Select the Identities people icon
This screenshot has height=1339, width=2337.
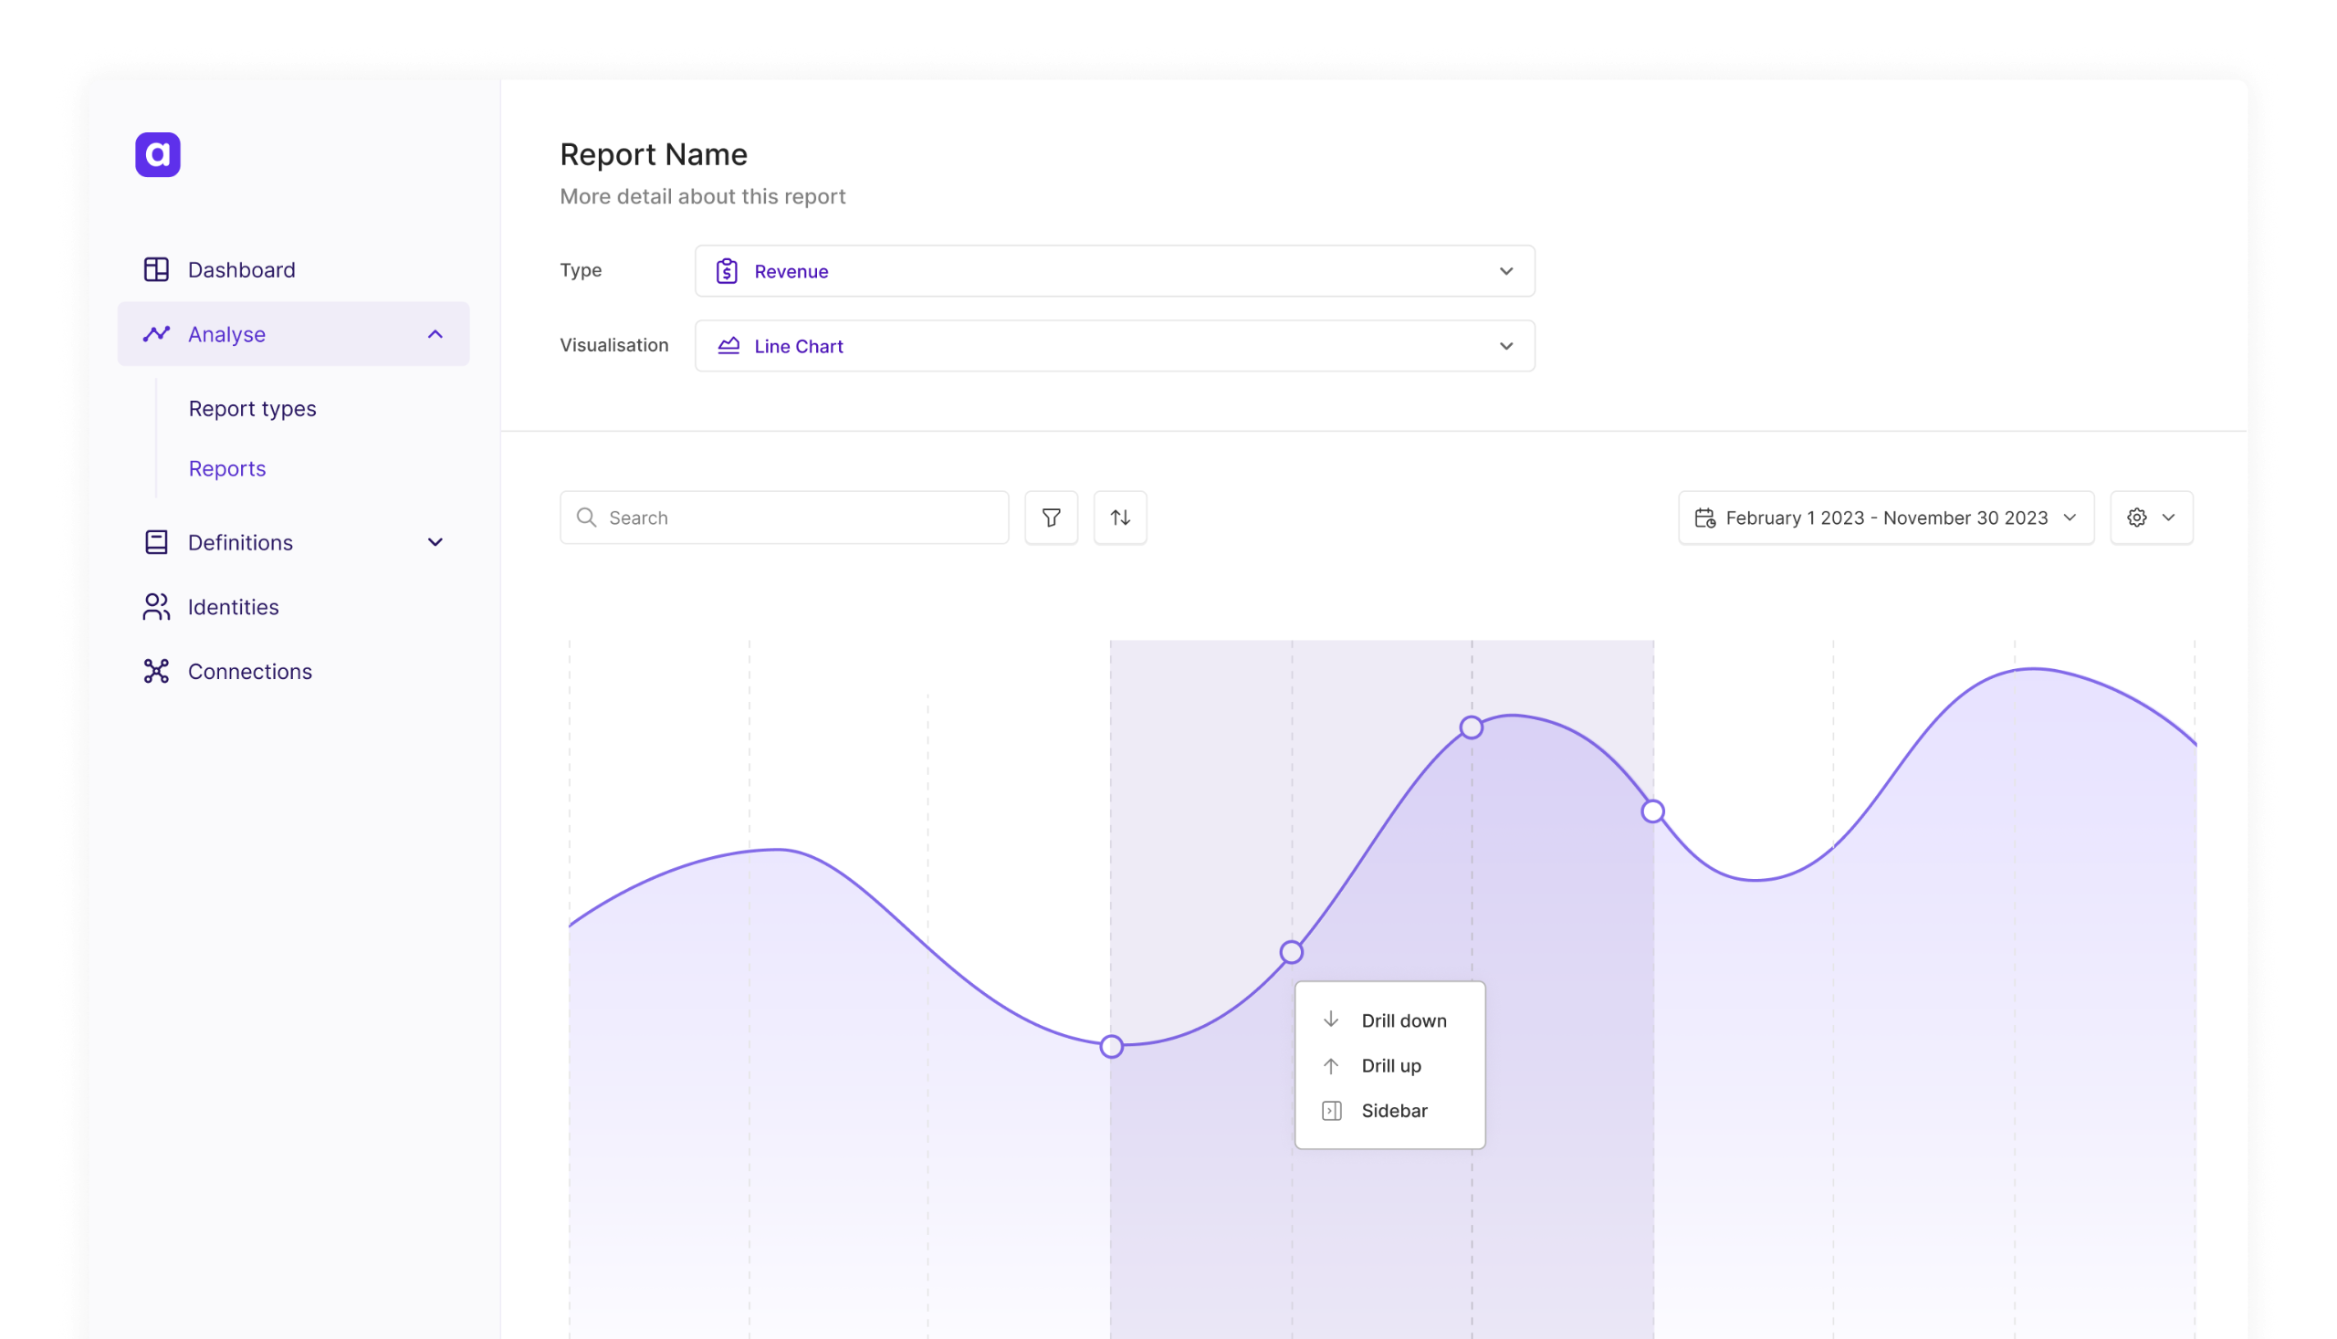click(x=156, y=607)
